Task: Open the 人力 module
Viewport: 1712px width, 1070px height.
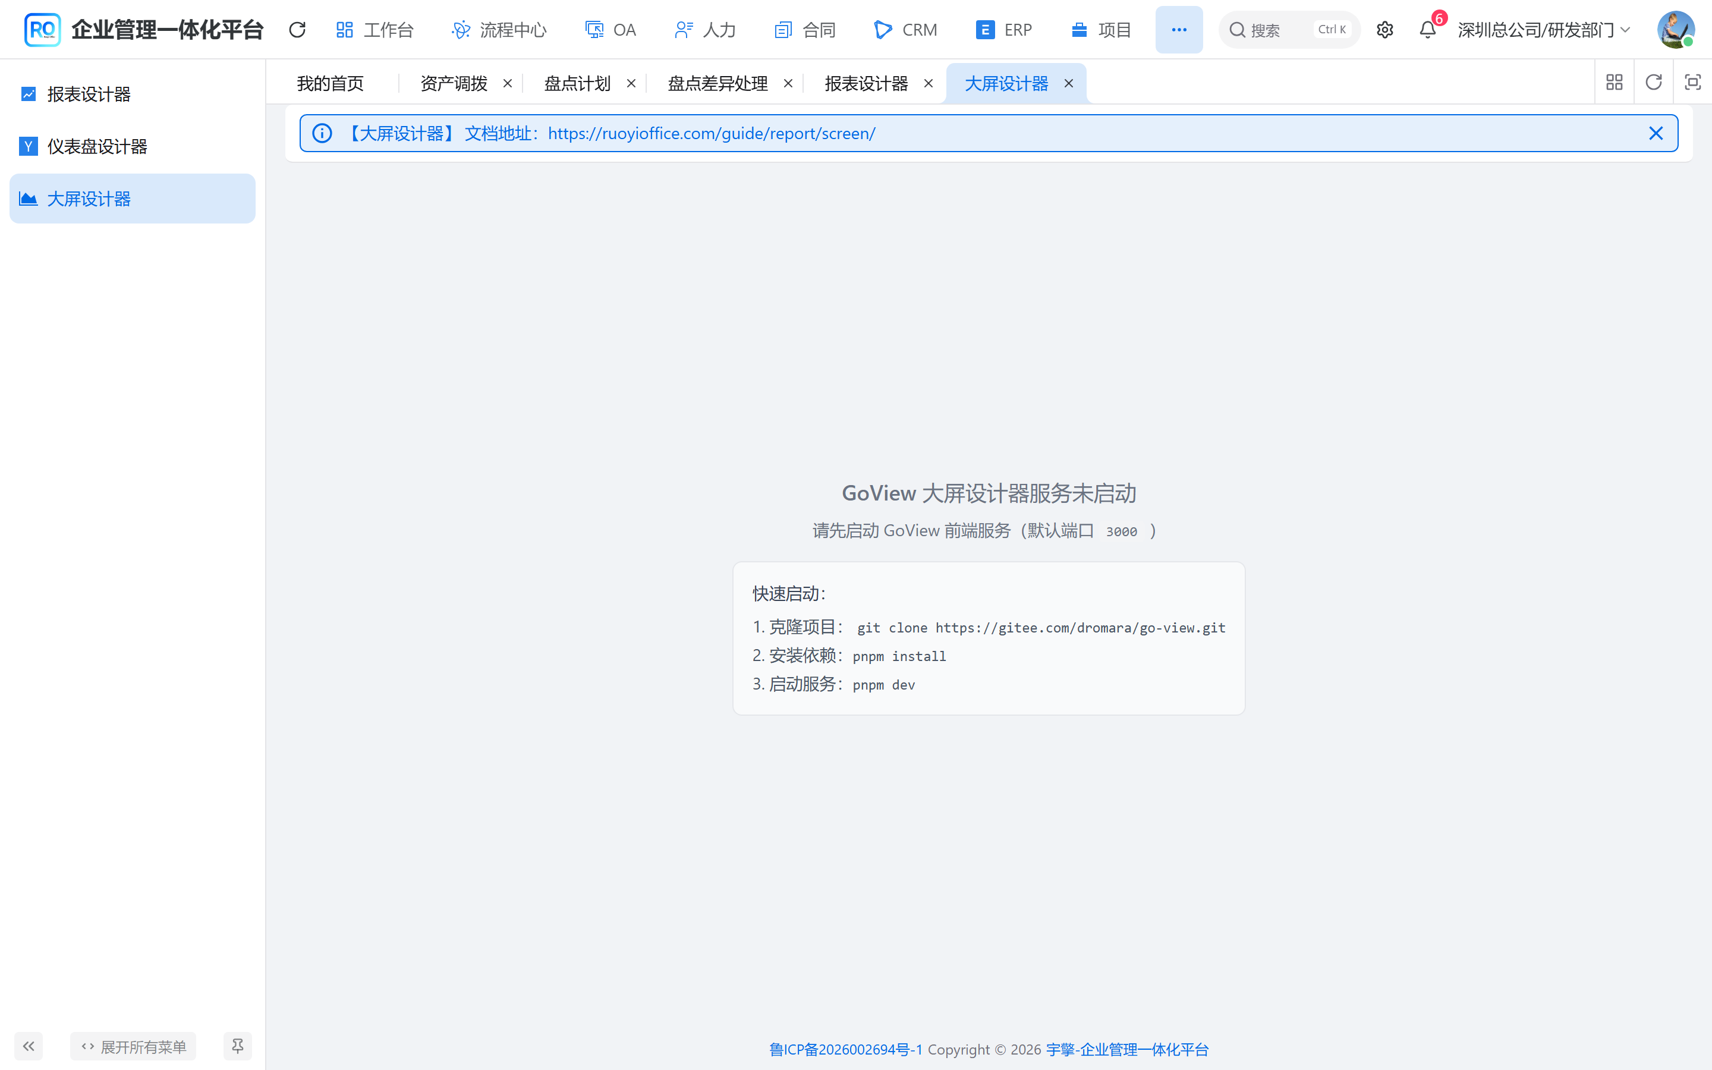Action: click(x=706, y=30)
